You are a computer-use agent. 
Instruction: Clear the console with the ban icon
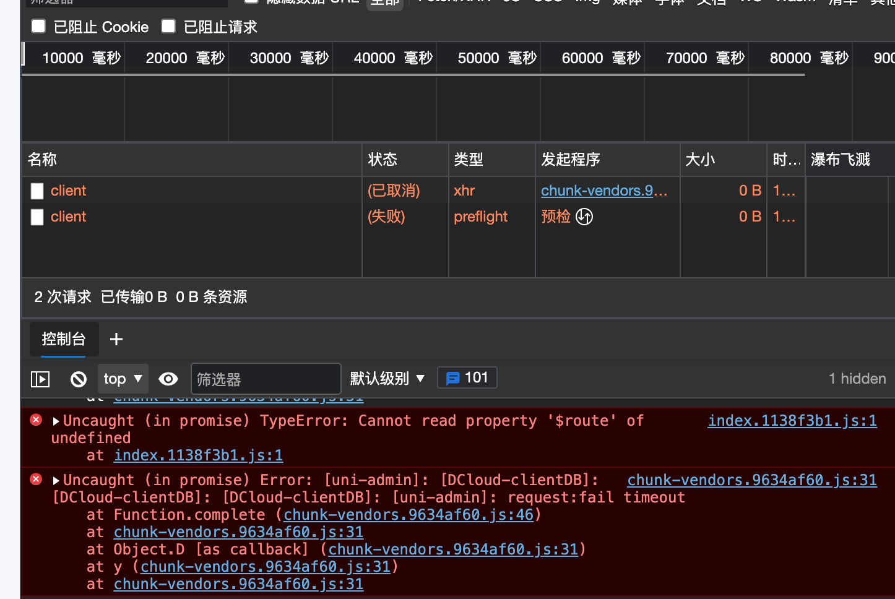(79, 379)
